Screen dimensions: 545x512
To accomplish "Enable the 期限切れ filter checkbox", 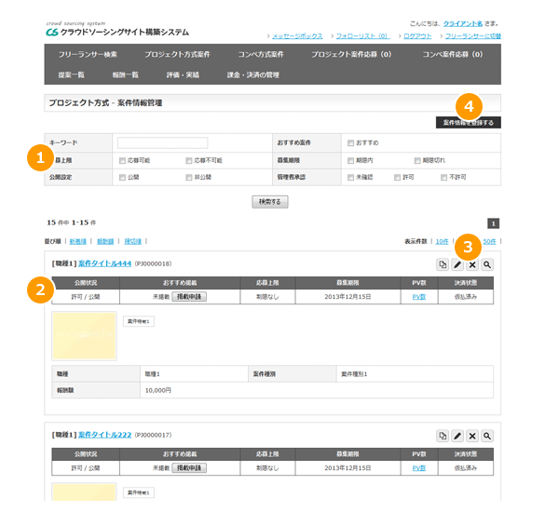I will 417,160.
